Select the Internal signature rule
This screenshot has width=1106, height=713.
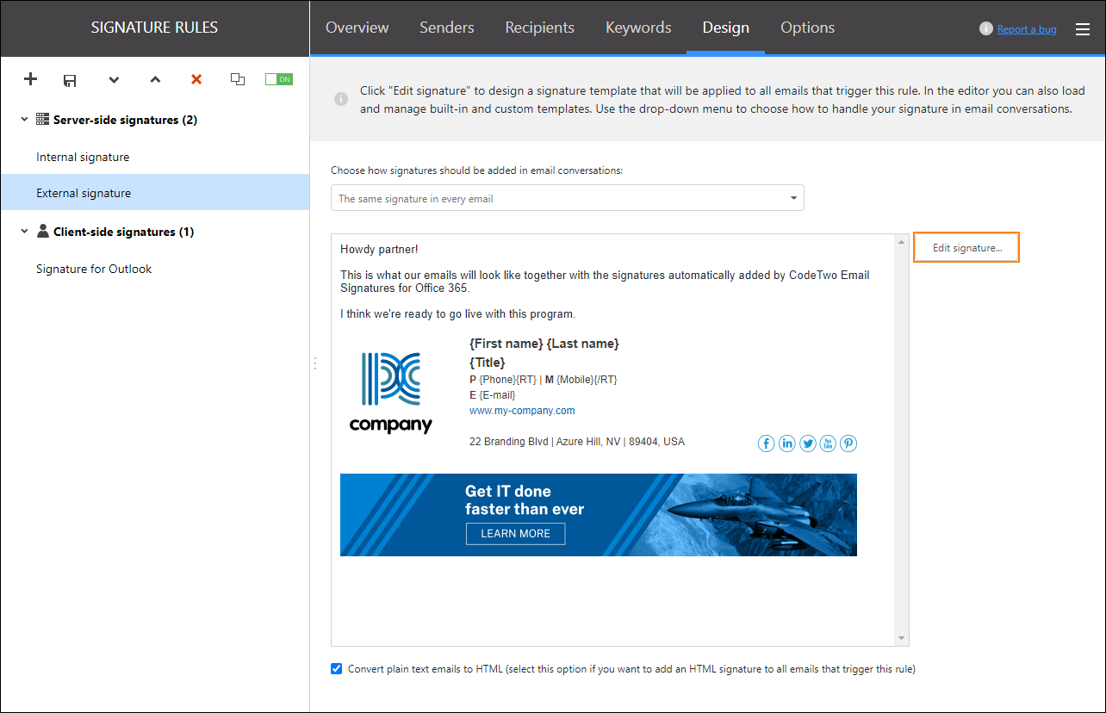[x=83, y=157]
